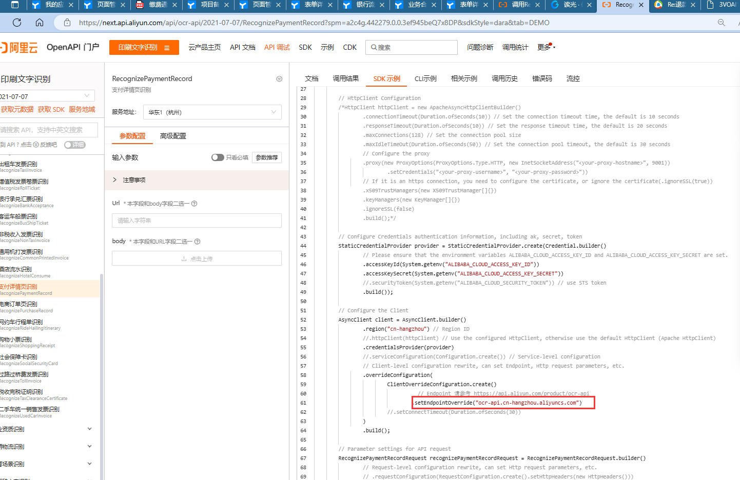Expand the 物流识别 category in the sidebar
The image size is (740, 480).
[x=47, y=447]
